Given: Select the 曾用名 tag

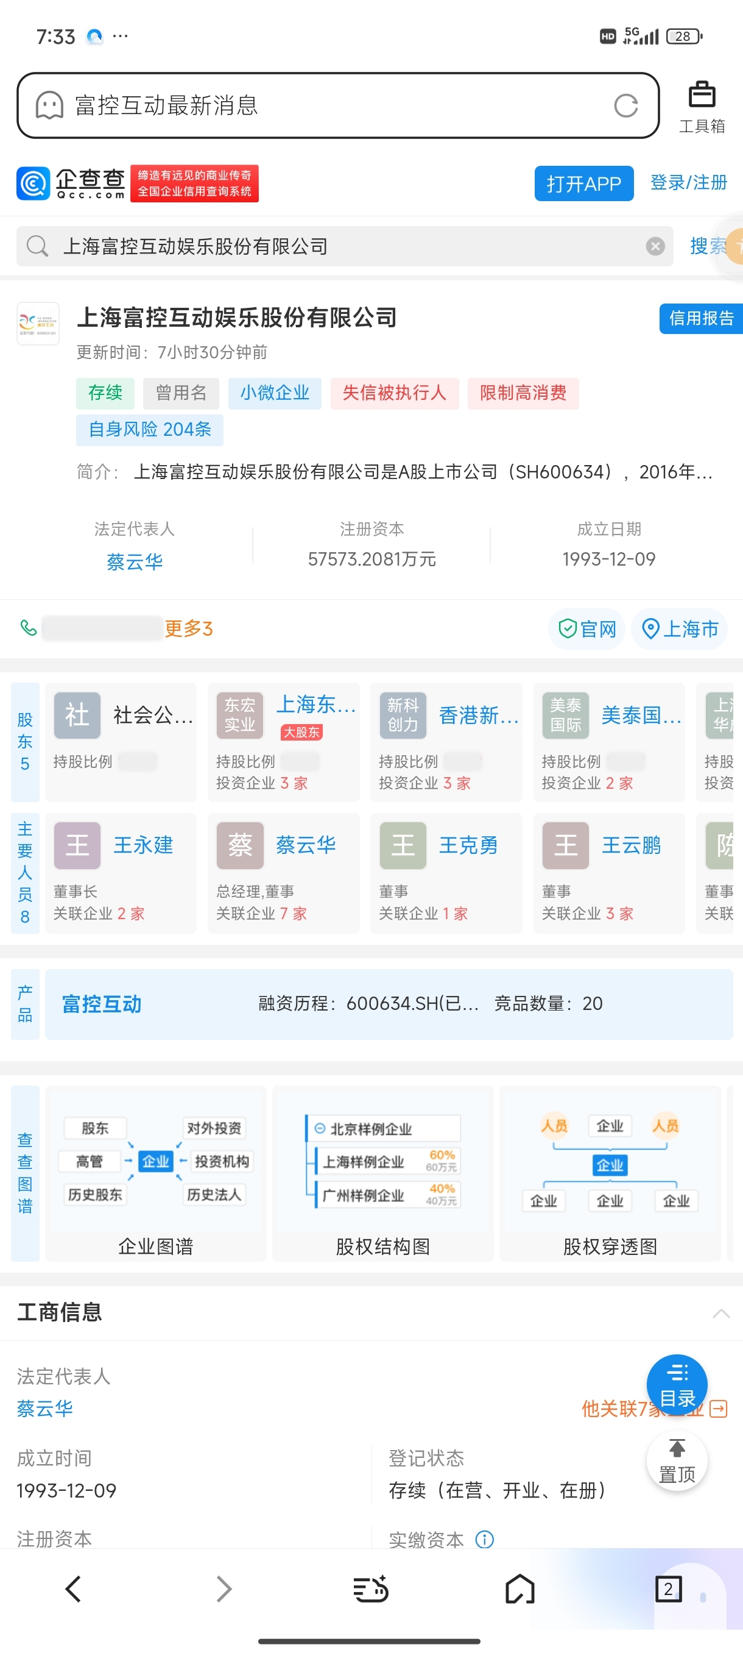Looking at the screenshot, I should click(x=181, y=393).
